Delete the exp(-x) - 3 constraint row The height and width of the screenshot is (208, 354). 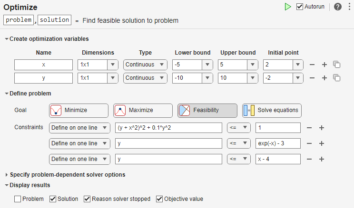[x=309, y=143]
